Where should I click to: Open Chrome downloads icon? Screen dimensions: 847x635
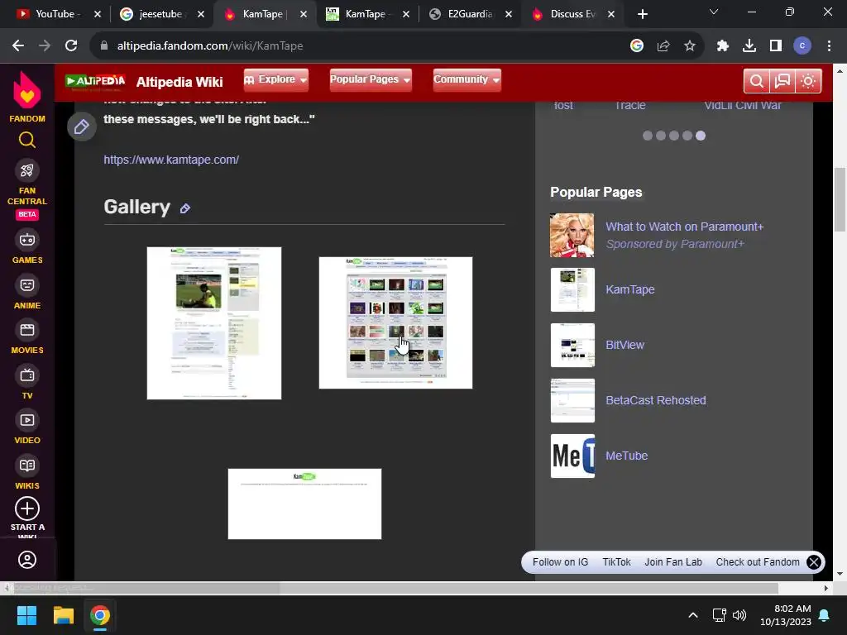749,46
